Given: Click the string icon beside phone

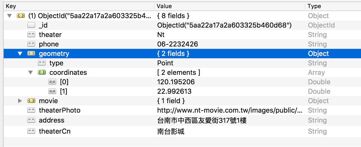Looking at the screenshot, I should click(31, 44).
